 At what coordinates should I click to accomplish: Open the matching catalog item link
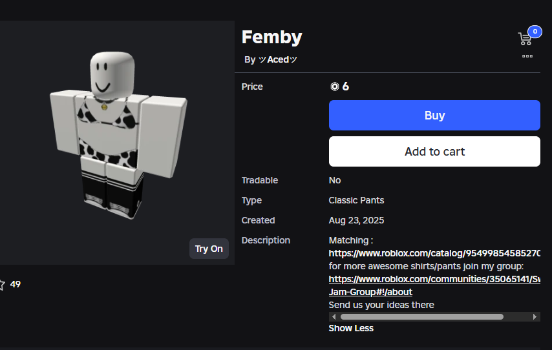(434, 253)
